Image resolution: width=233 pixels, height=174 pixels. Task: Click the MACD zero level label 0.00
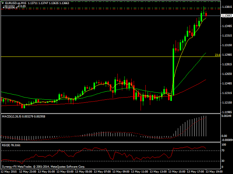[224, 136]
